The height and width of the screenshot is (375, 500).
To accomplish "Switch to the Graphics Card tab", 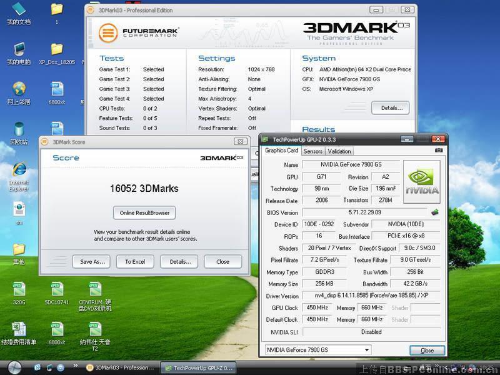I will pyautogui.click(x=282, y=150).
